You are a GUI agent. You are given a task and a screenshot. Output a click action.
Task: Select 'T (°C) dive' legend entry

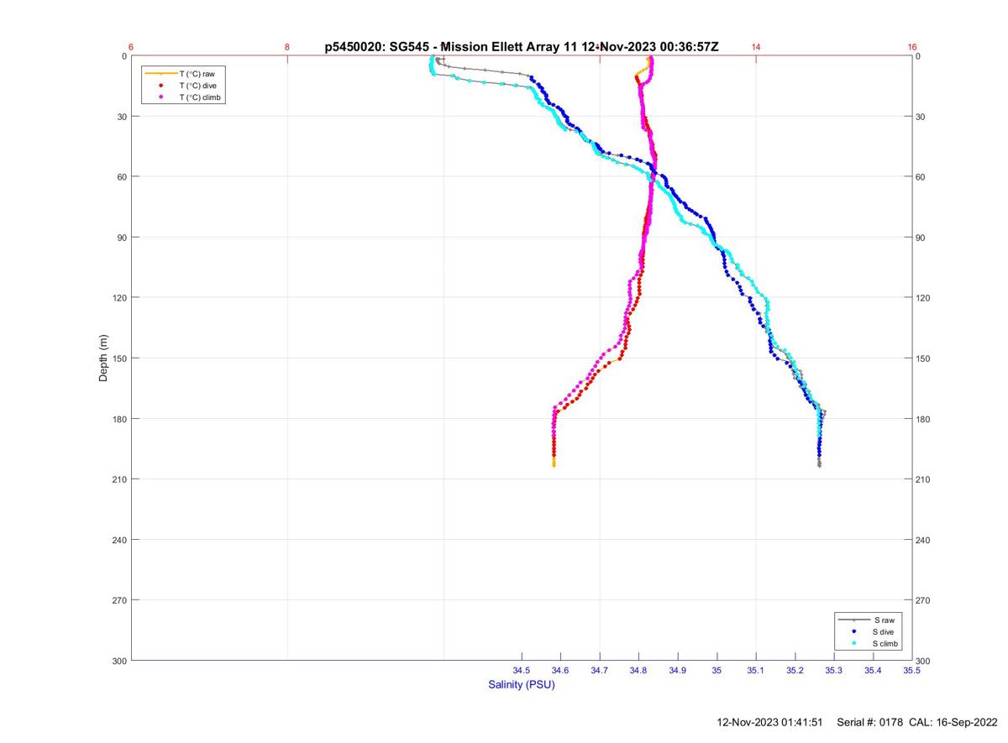pyautogui.click(x=198, y=86)
